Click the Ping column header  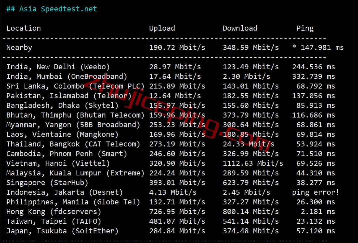(305, 28)
